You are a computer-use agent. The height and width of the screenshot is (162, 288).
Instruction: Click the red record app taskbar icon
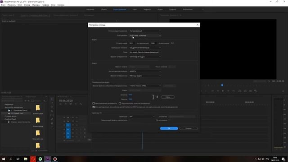(x=55, y=159)
